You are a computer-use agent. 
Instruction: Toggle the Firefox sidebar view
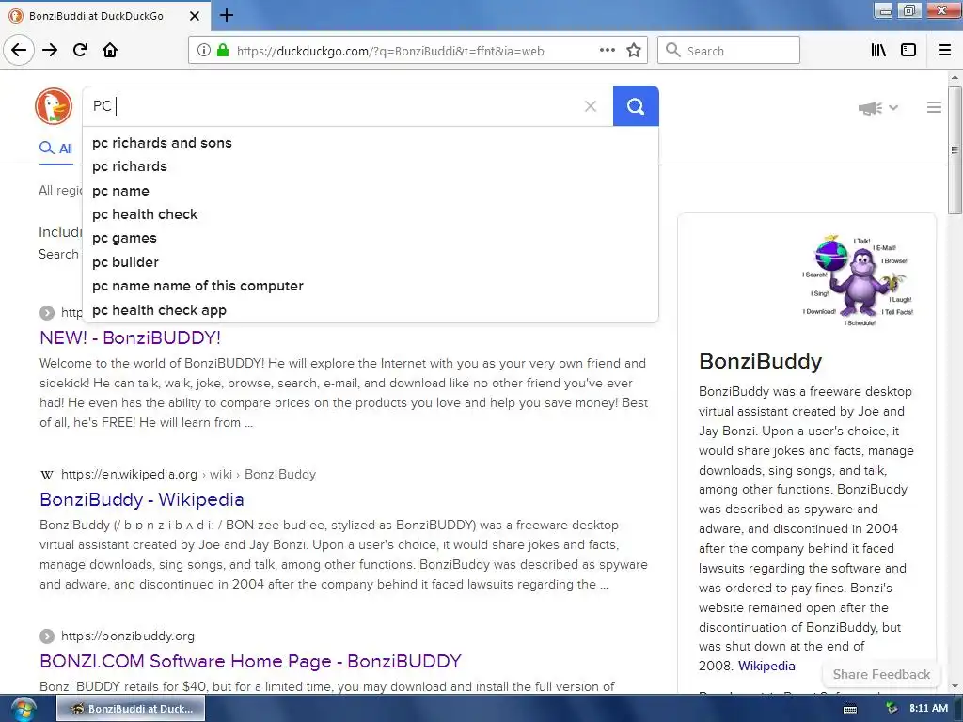click(908, 51)
